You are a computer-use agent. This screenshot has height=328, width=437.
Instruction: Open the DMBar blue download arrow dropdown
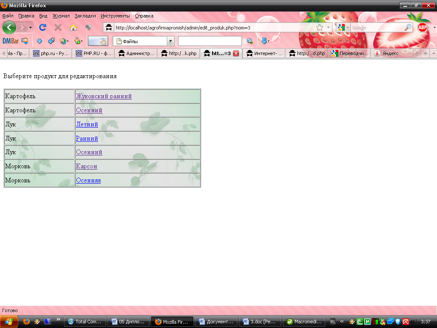265,41
